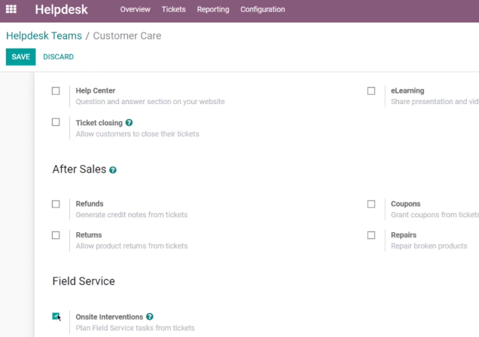Click the After Sales section heading

click(x=79, y=169)
